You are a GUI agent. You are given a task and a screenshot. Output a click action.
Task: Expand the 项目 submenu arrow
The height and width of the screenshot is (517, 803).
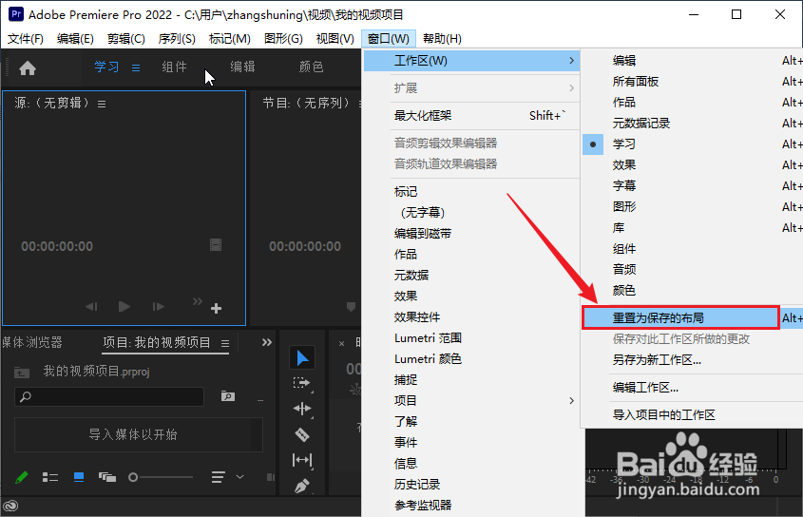tap(571, 401)
